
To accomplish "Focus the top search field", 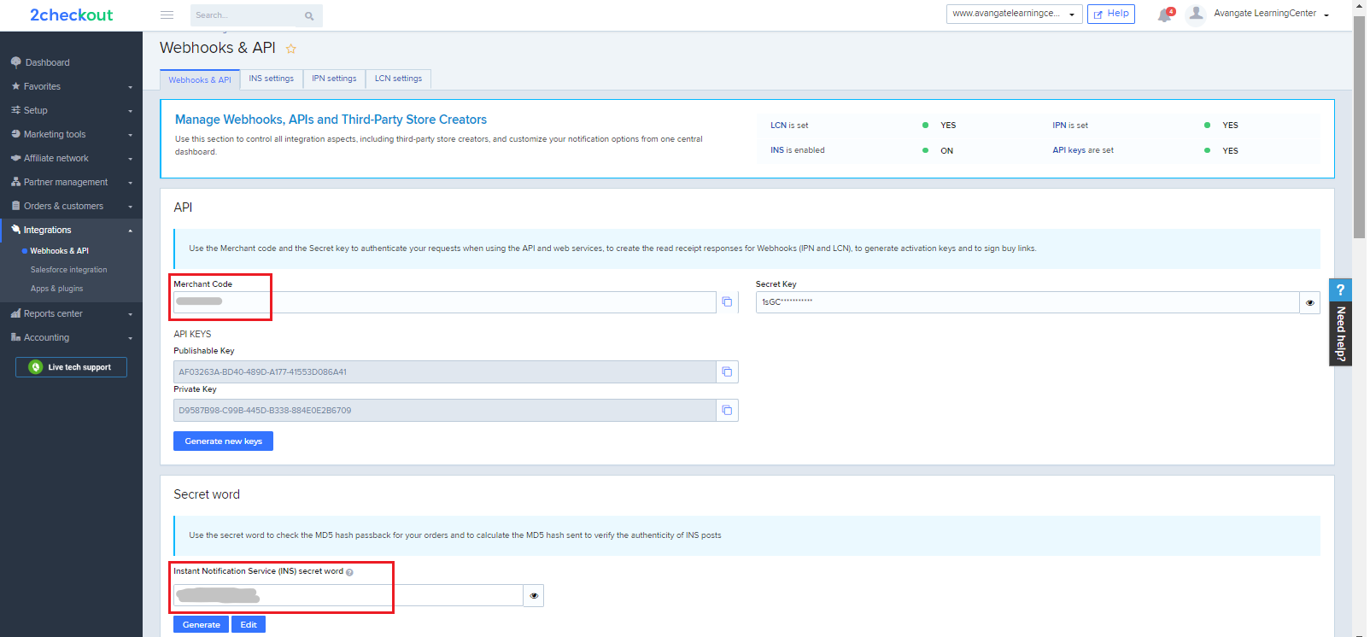I will (x=244, y=15).
